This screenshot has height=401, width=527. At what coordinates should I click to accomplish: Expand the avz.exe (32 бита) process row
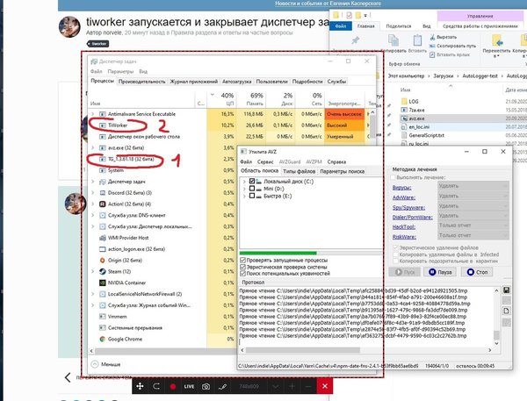(93, 147)
